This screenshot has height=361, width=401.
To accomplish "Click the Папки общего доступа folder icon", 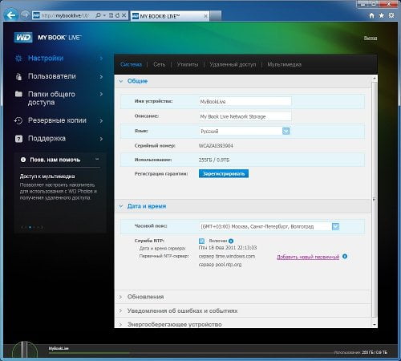I will tap(18, 94).
